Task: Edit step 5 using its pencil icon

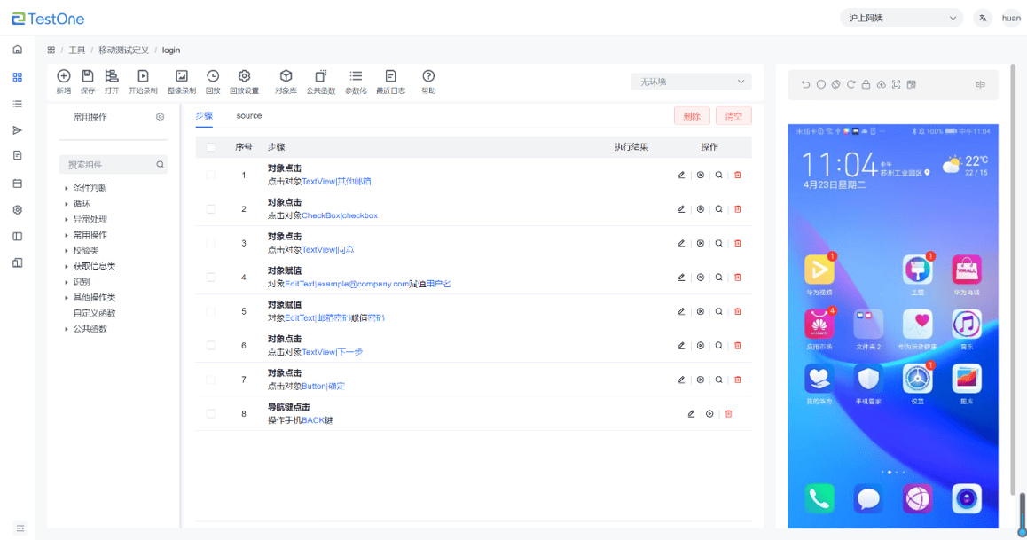Action: 681,310
